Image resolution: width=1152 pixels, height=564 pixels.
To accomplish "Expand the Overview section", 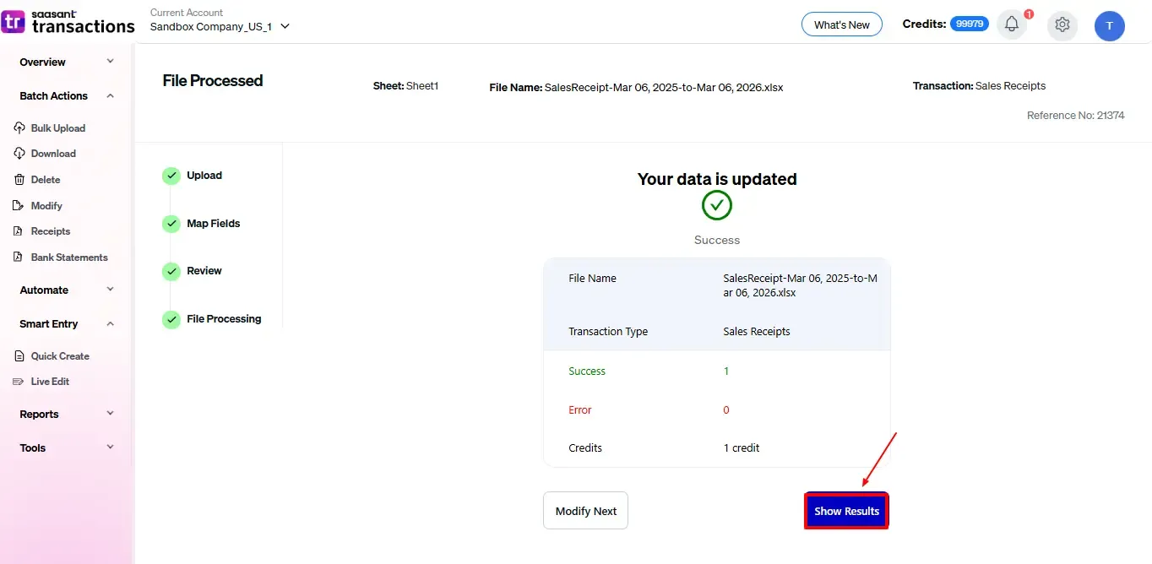I will pos(110,62).
